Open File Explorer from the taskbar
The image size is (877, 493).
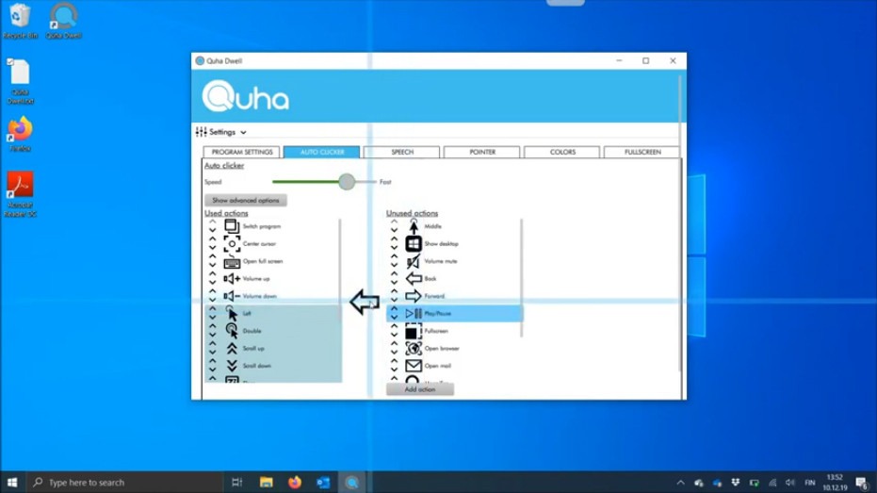267,483
